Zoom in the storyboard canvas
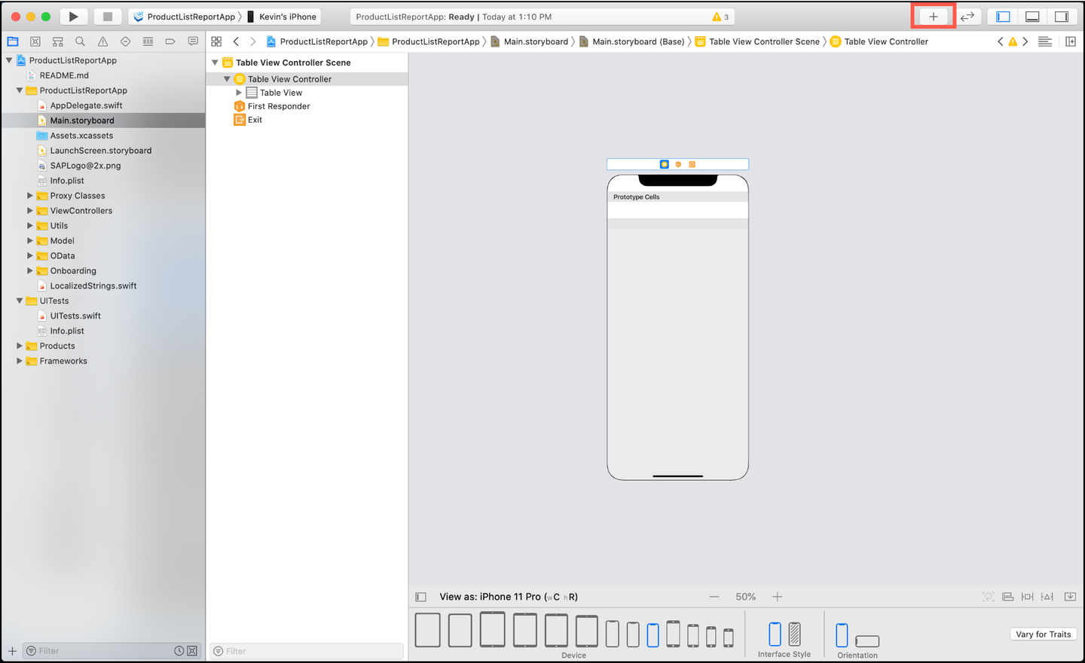The height and width of the screenshot is (663, 1085). (x=777, y=597)
